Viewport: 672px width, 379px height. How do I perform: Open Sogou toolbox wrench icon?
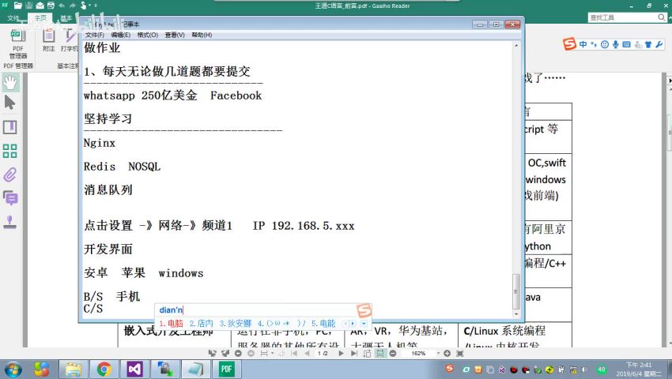[659, 44]
